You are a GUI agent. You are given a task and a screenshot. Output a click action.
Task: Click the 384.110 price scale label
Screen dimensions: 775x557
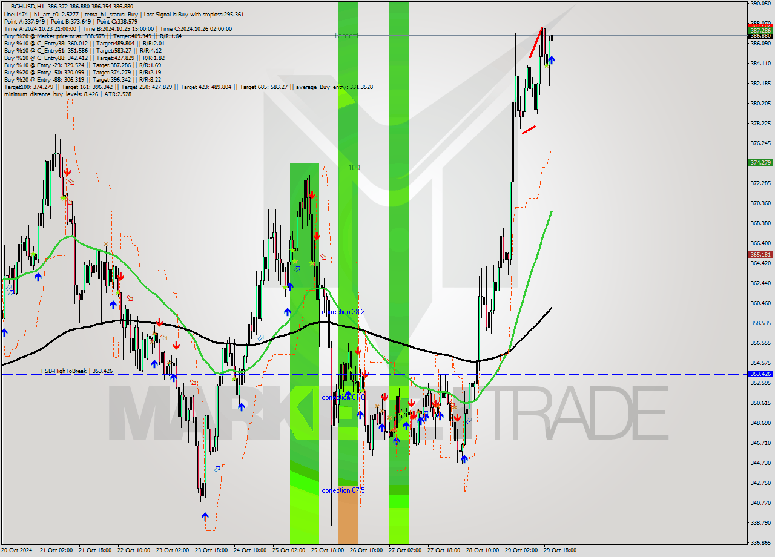coord(760,64)
